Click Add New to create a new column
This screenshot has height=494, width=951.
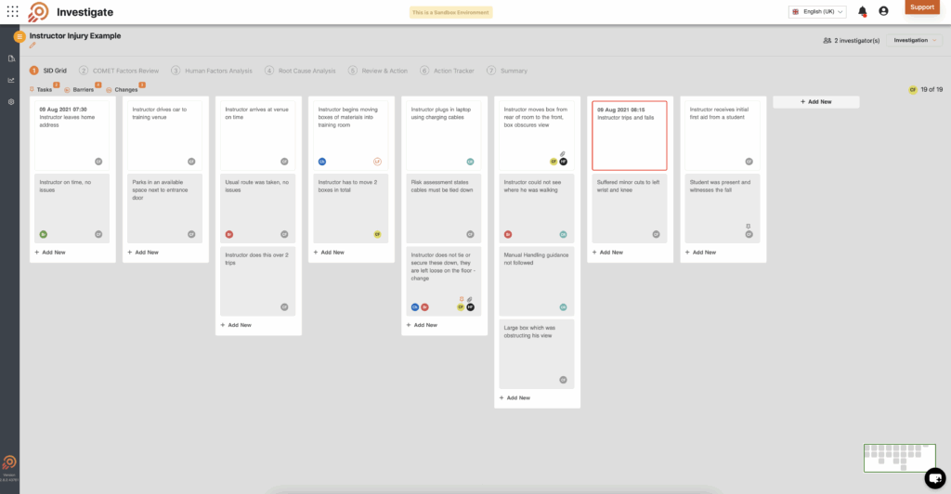point(815,102)
